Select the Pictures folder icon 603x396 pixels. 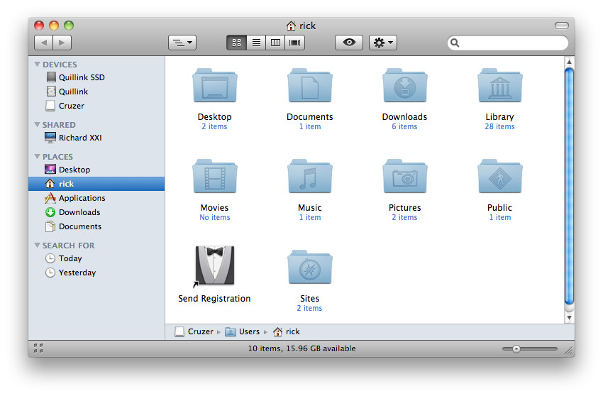[404, 176]
